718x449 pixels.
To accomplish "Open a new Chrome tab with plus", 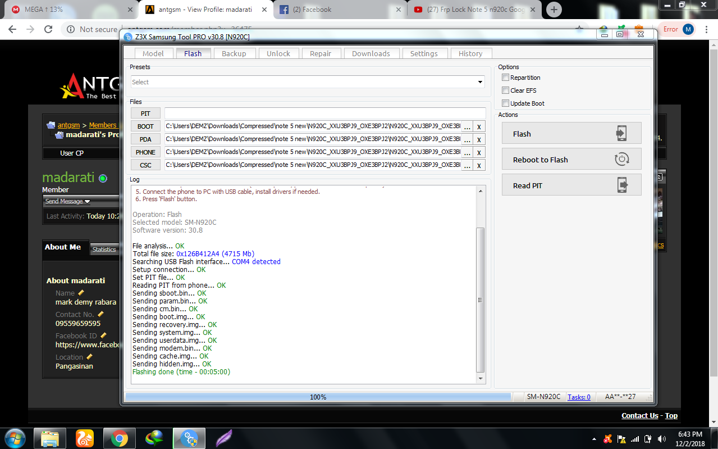I will tap(554, 10).
